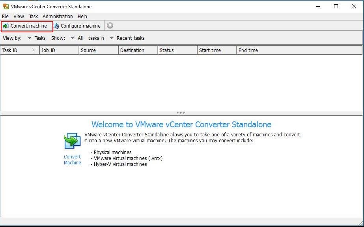Click the Convert Machine link under the icon
364x227 pixels.
[x=73, y=160]
